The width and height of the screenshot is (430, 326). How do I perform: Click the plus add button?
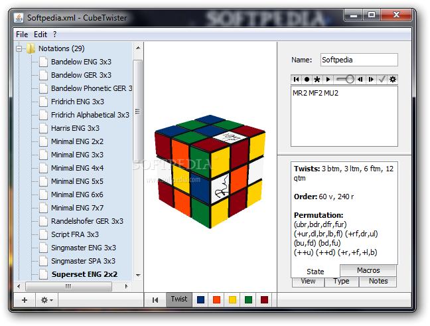[25, 300]
